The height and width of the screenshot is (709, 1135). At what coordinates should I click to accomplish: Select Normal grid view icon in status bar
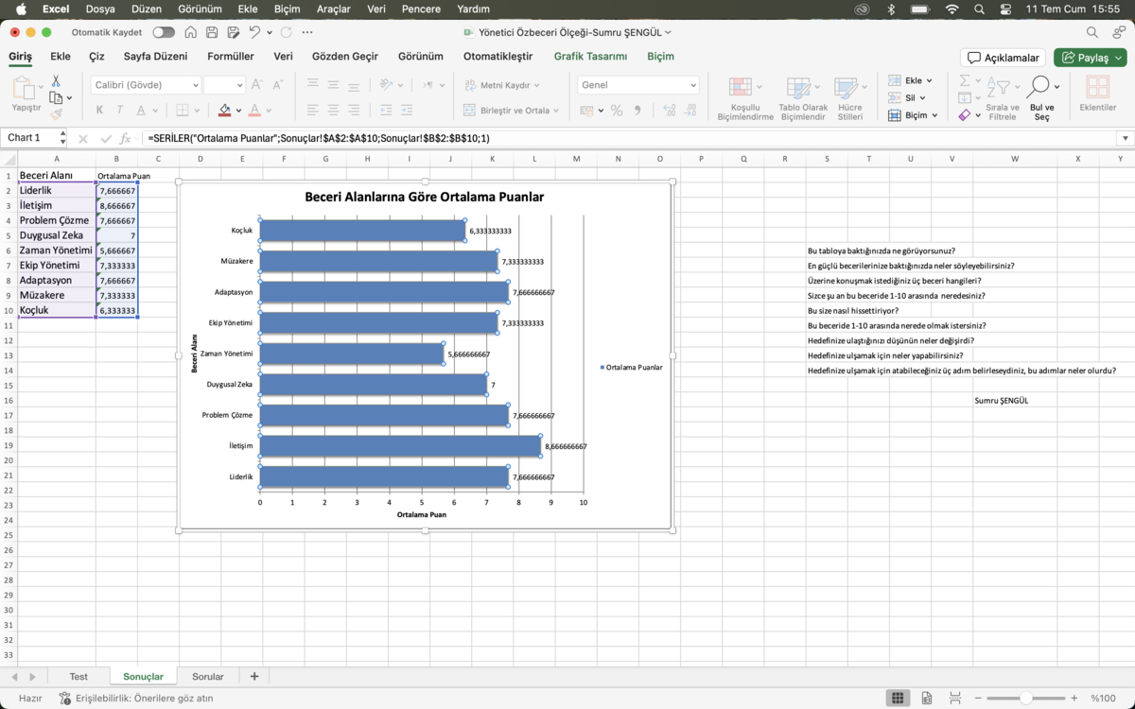point(898,698)
